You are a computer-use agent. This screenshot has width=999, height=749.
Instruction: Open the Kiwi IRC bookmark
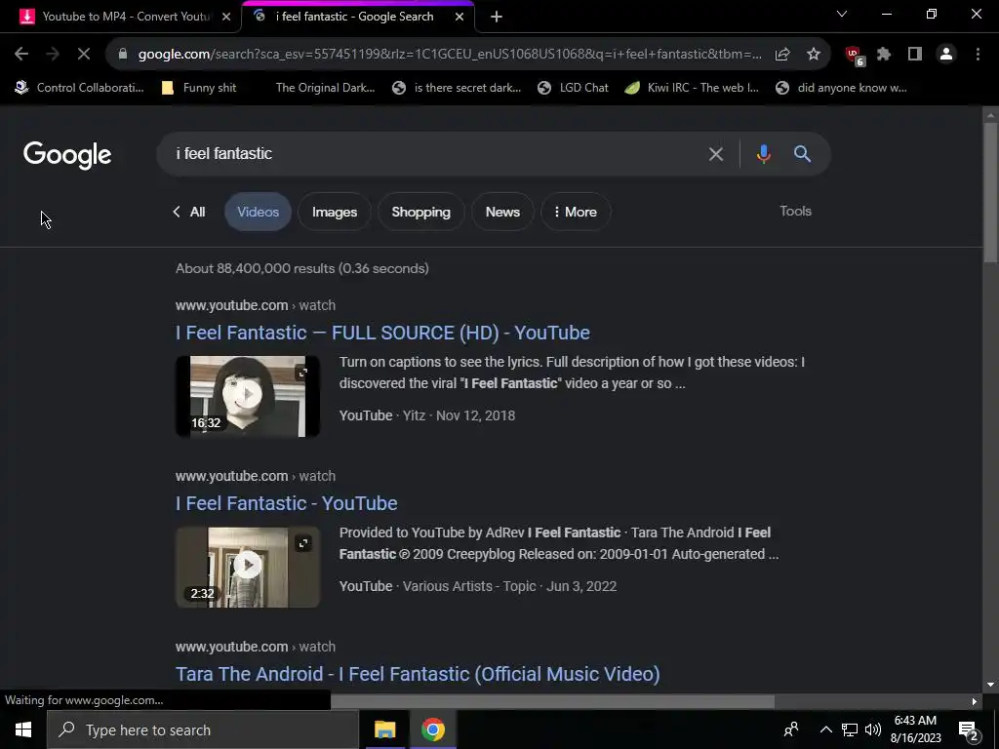point(692,88)
